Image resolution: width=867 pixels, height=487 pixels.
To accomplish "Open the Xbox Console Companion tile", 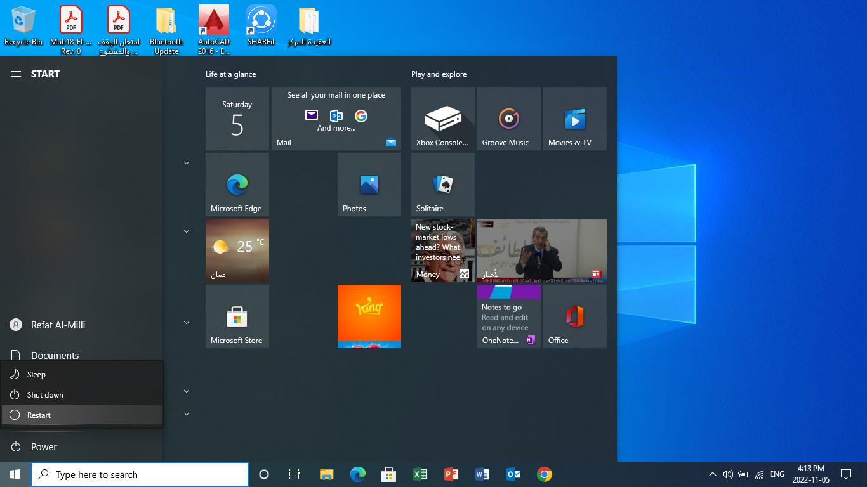I will coord(442,119).
